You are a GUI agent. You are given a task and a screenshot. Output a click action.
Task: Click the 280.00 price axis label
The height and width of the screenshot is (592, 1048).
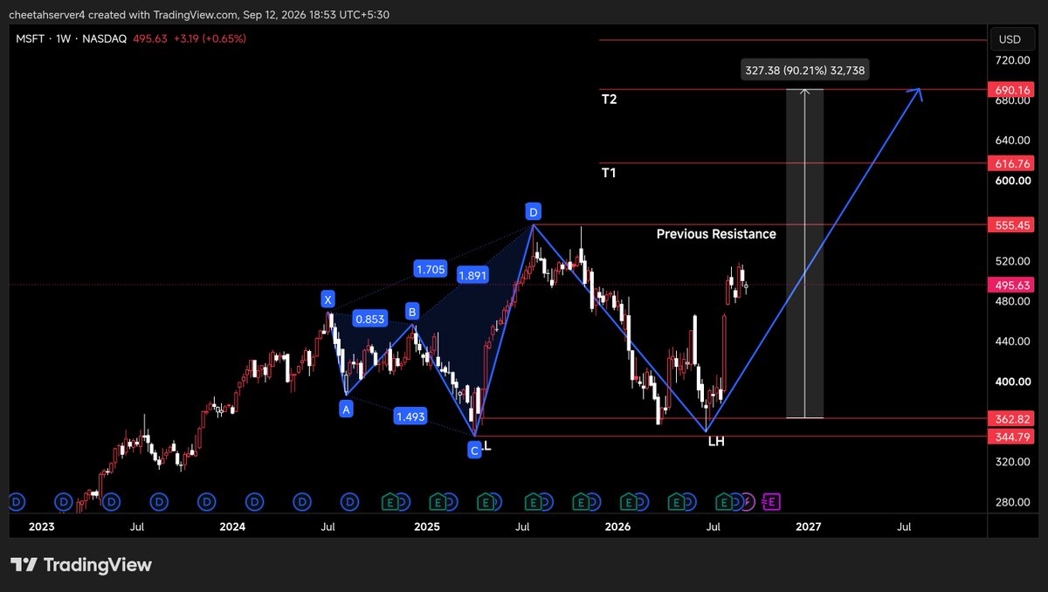1013,502
